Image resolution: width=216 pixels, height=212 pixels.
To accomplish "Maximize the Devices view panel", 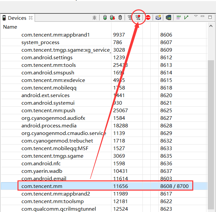I will (210, 17).
